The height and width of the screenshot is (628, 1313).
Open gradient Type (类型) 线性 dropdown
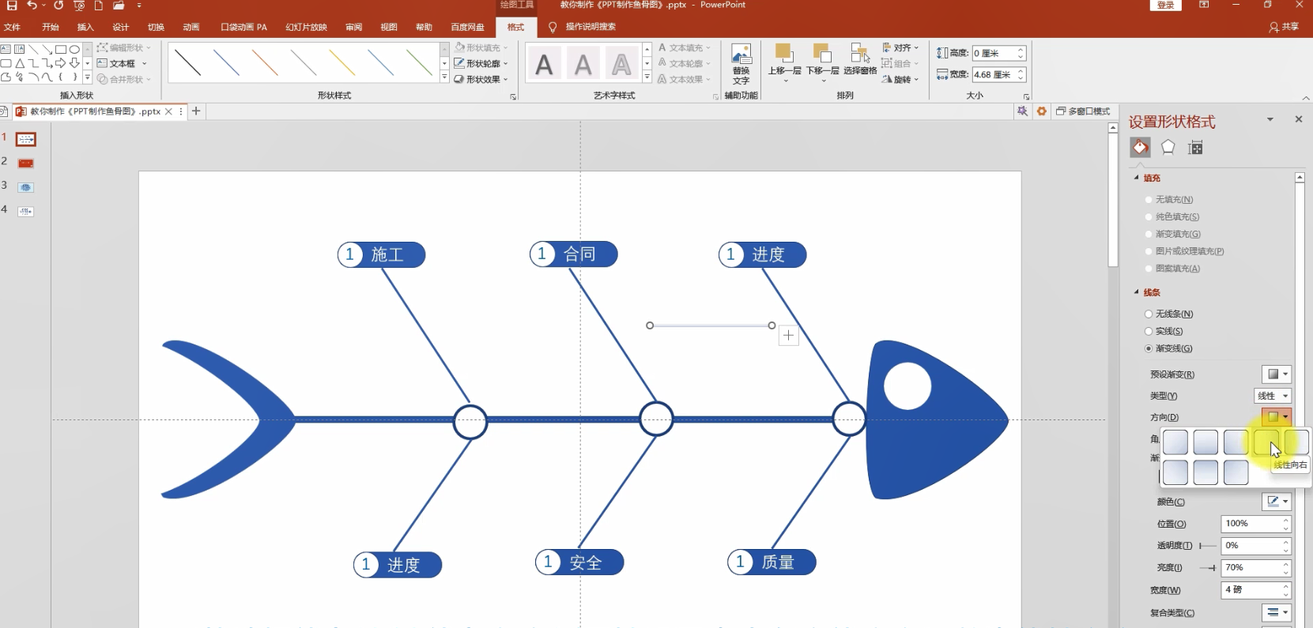1273,396
